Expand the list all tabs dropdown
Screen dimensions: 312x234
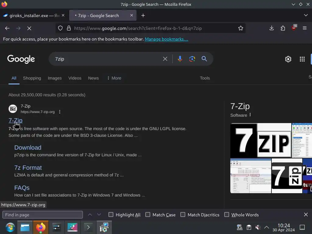tap(306, 15)
